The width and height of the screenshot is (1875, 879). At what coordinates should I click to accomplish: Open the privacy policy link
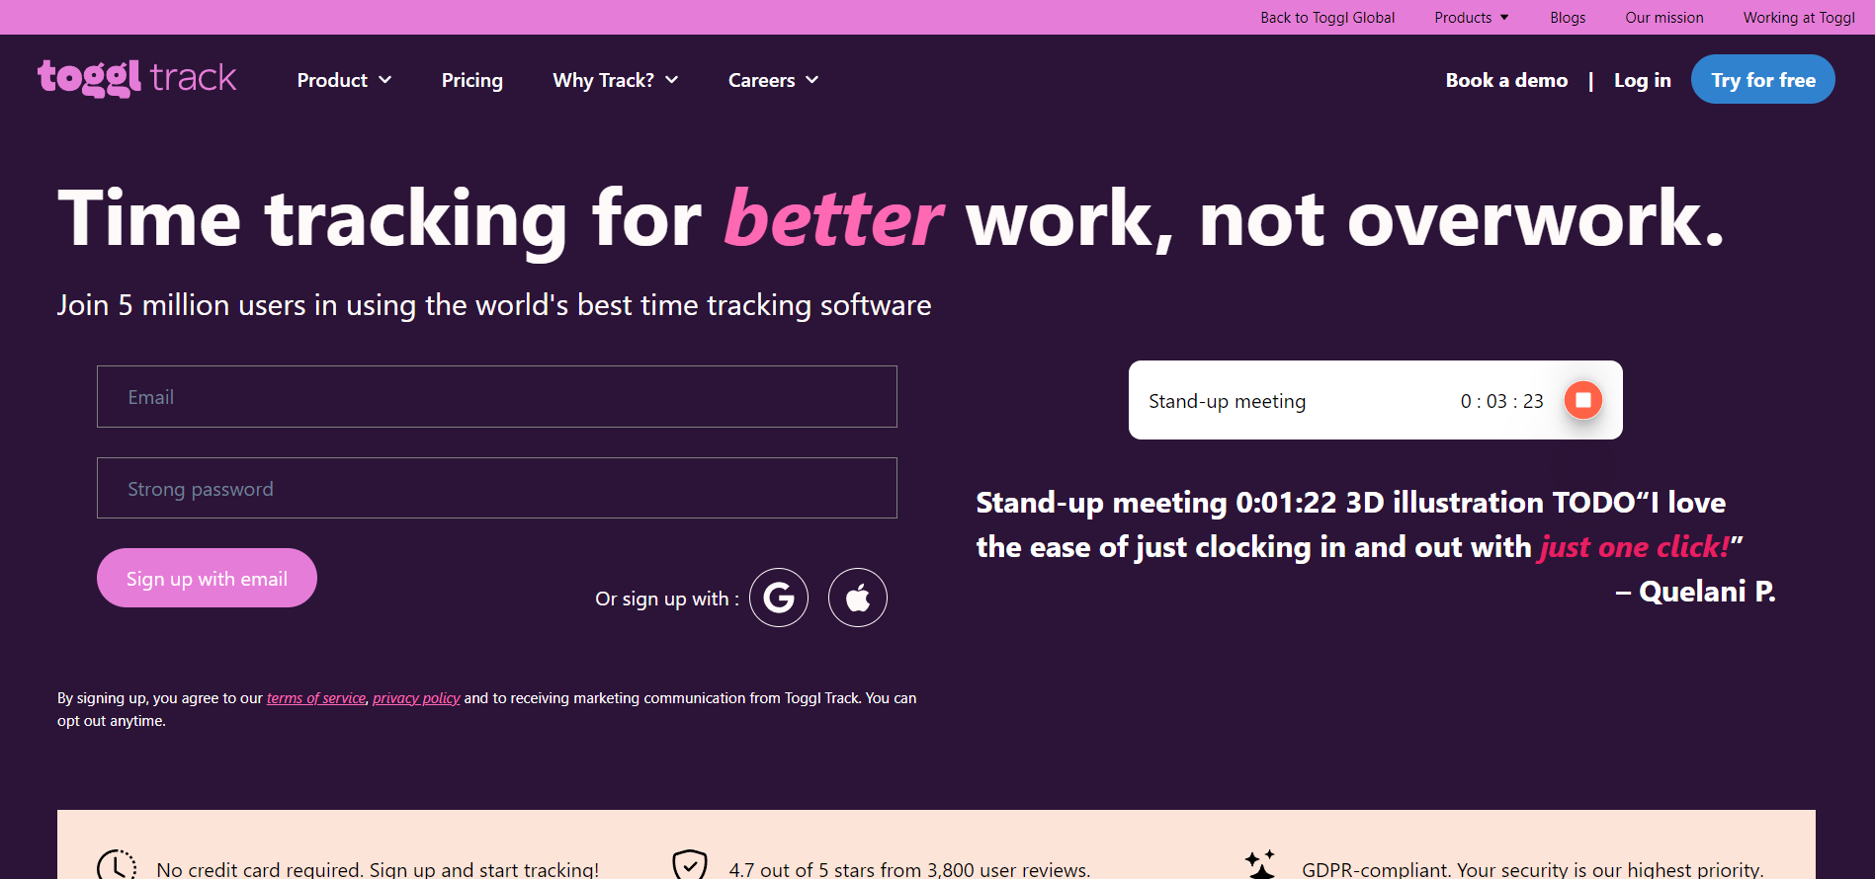416,698
